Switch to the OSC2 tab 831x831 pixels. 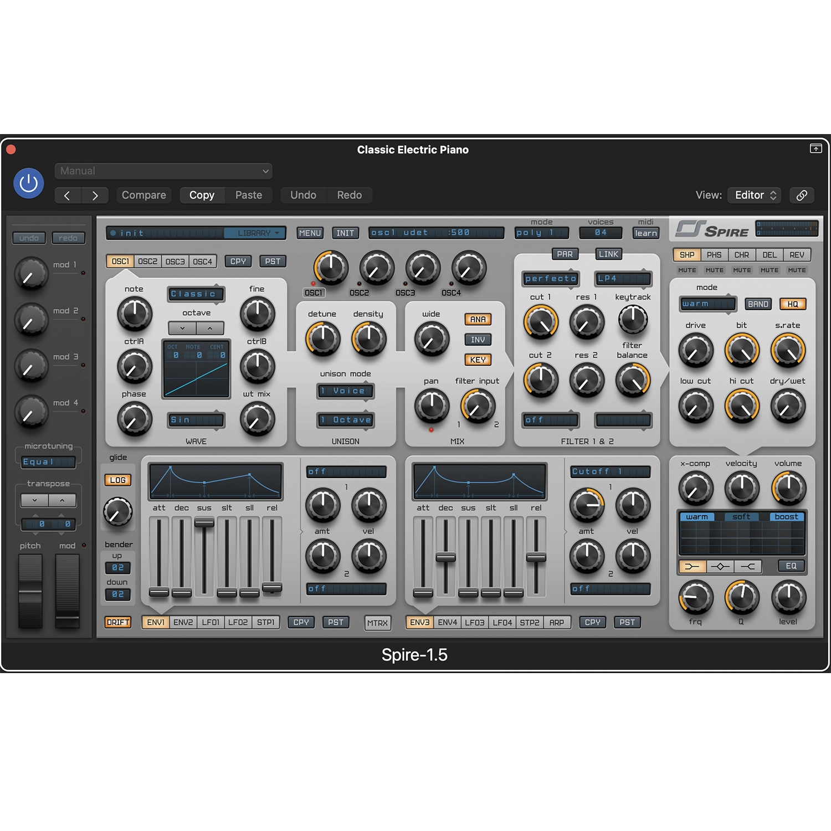147,261
